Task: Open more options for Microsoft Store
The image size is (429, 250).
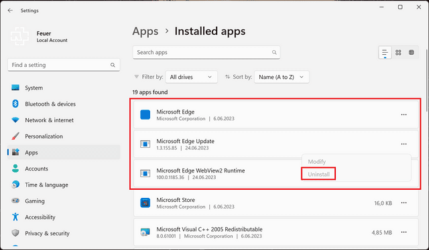Action: coord(404,203)
